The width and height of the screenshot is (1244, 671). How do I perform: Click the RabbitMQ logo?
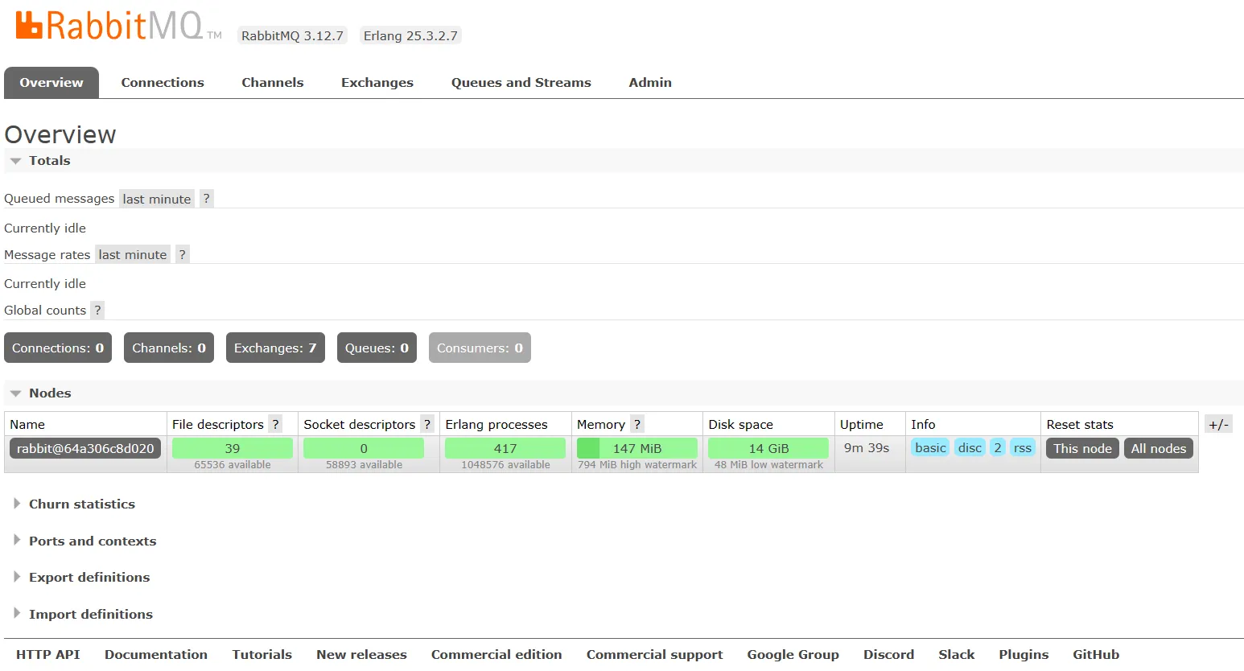click(x=109, y=26)
